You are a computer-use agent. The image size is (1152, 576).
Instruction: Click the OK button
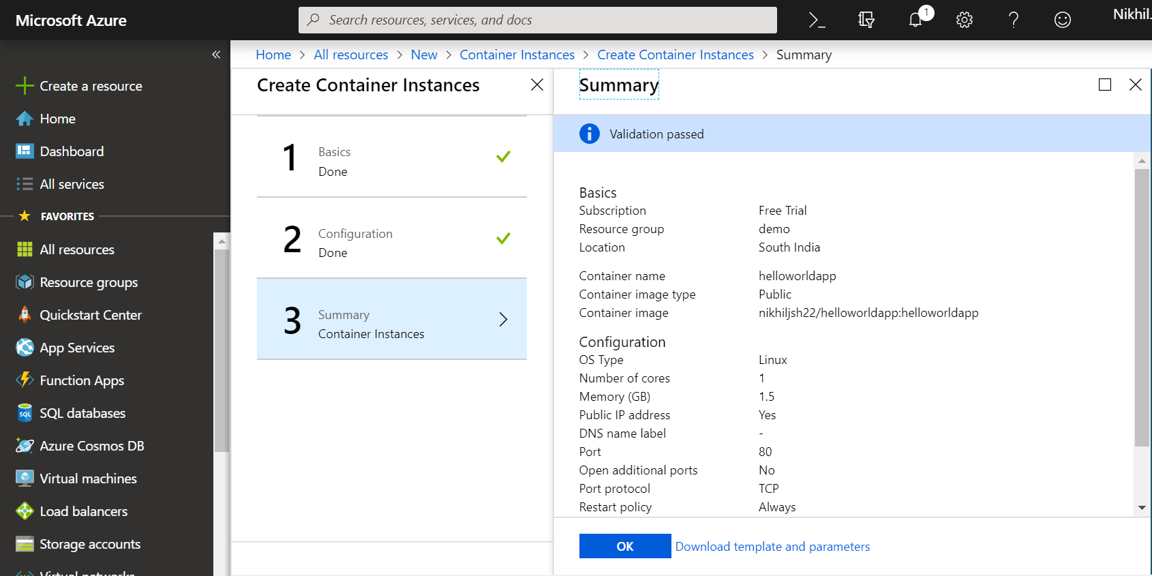(625, 546)
